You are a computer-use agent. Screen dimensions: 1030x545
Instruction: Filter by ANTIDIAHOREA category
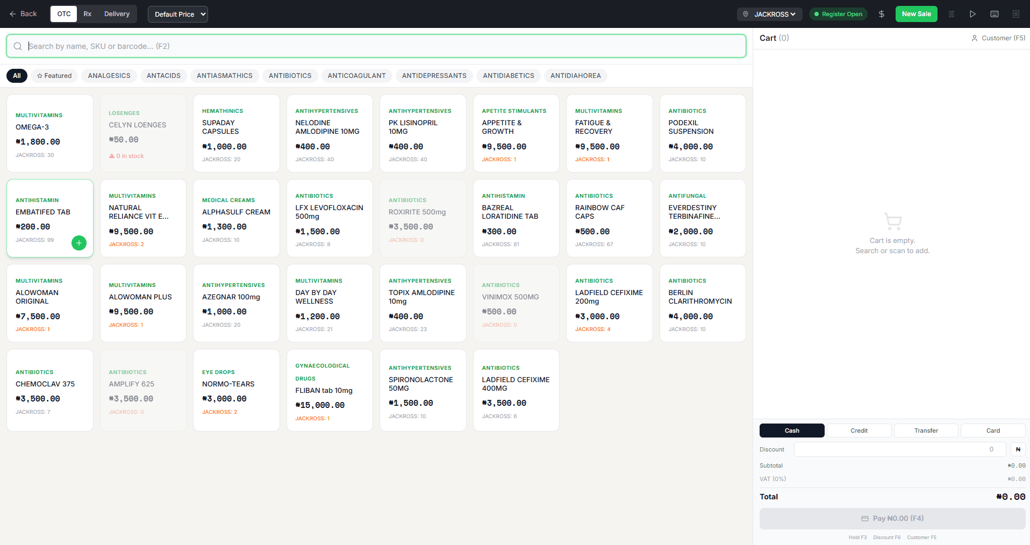point(576,76)
